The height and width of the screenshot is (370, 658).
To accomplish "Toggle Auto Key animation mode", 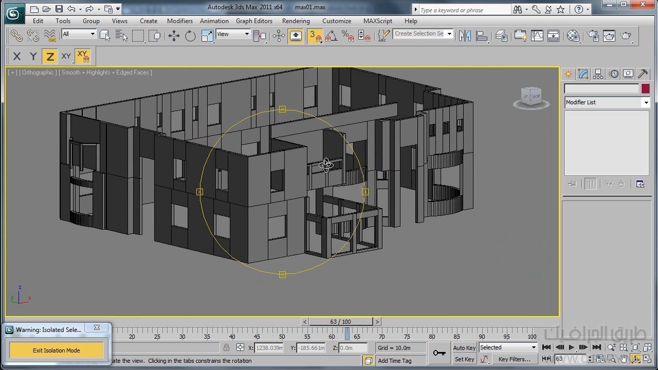I will coord(464,348).
